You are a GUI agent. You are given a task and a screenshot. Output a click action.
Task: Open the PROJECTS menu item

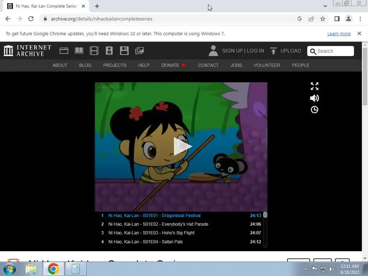click(x=115, y=65)
